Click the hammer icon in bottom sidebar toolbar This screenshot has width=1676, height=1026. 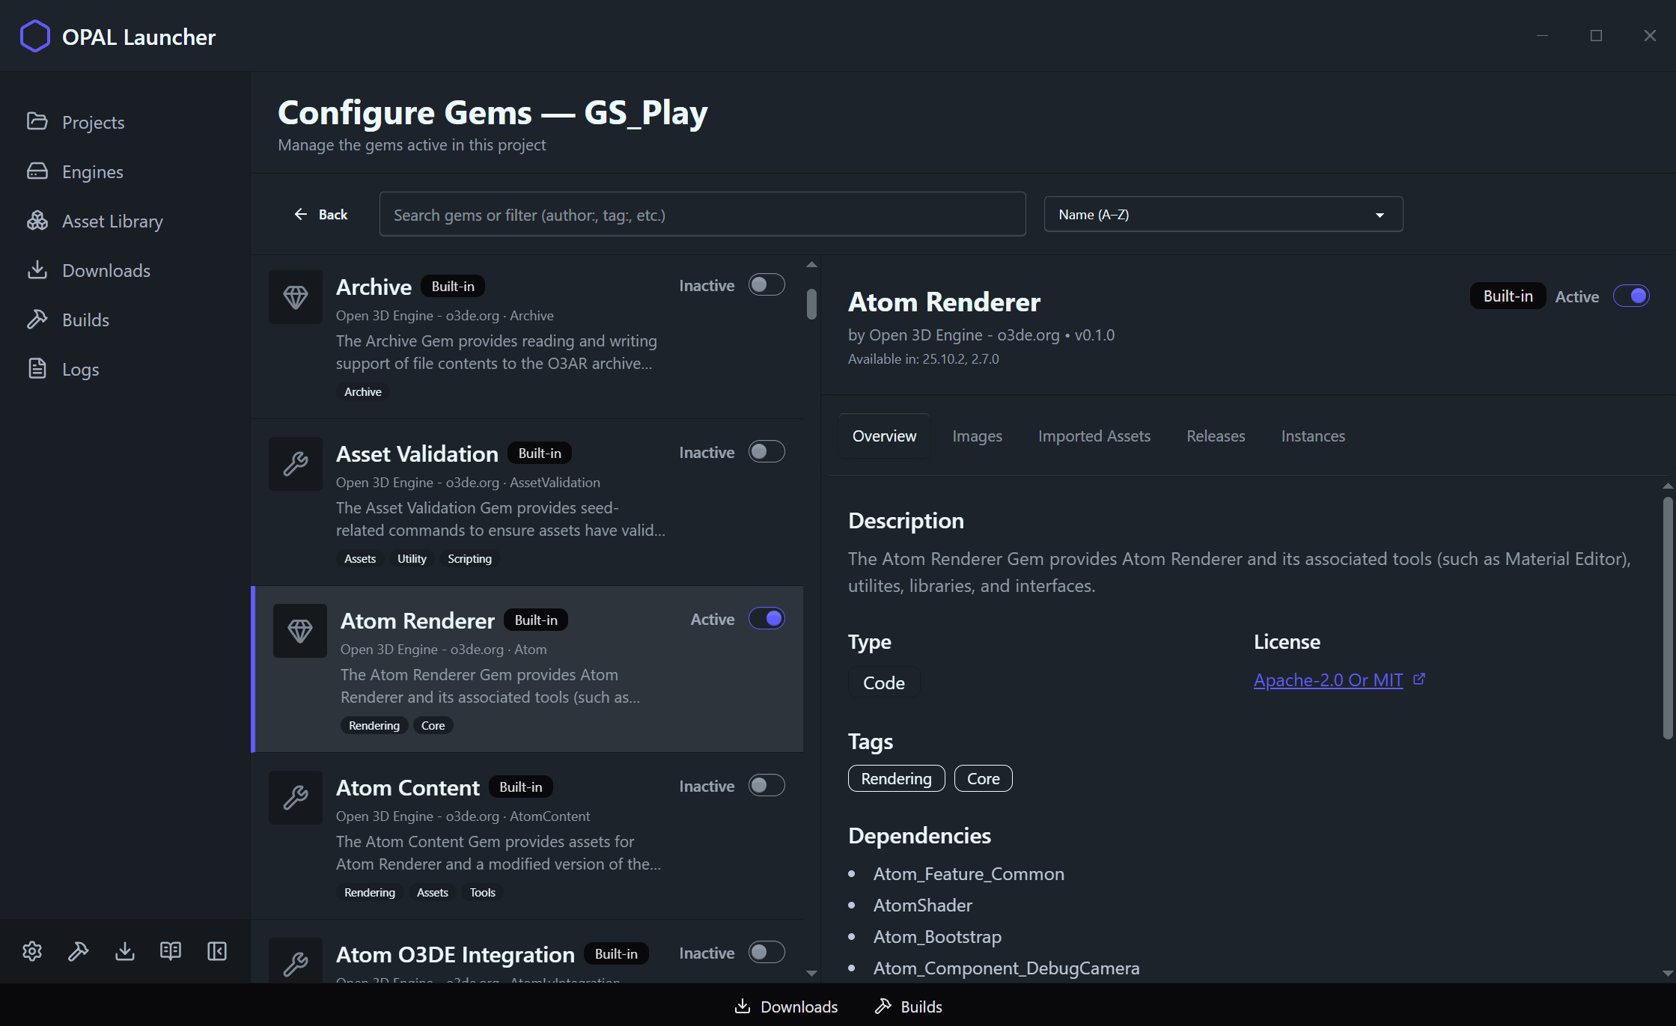[79, 951]
